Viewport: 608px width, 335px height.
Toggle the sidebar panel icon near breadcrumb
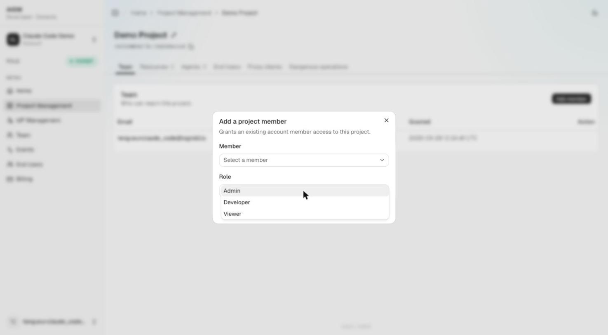tap(115, 13)
